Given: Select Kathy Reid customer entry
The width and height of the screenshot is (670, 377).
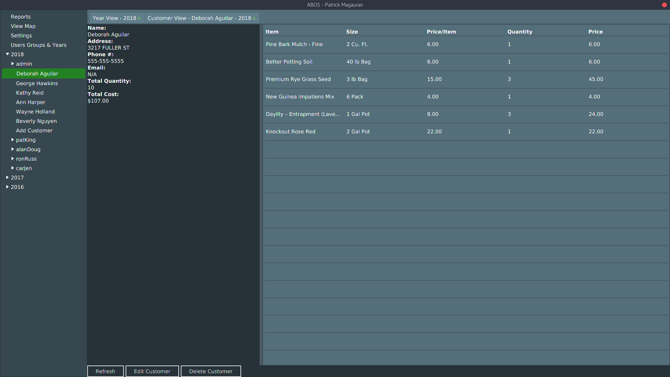Looking at the screenshot, I should [x=30, y=93].
